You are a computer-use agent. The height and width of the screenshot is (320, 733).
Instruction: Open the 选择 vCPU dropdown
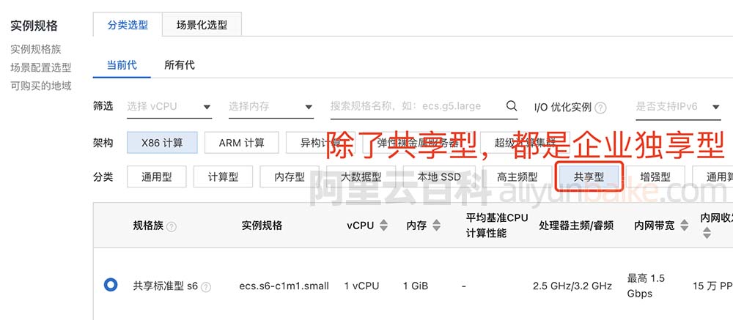point(169,106)
